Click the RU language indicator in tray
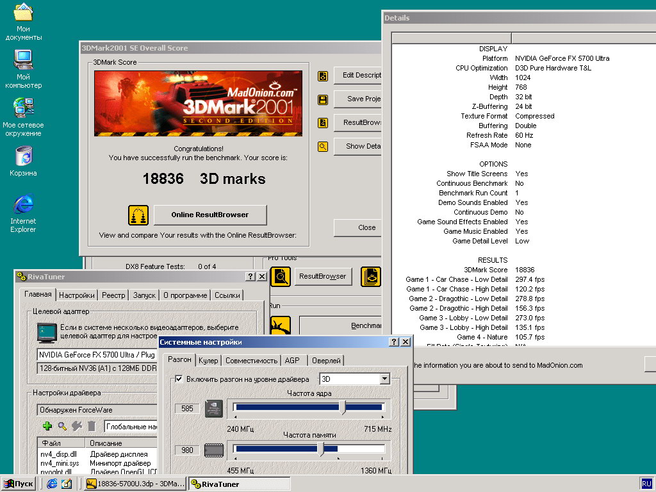The image size is (656, 492). (x=646, y=484)
